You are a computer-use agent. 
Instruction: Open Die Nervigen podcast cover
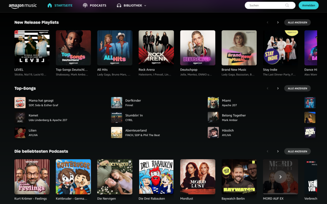[x=115, y=177]
